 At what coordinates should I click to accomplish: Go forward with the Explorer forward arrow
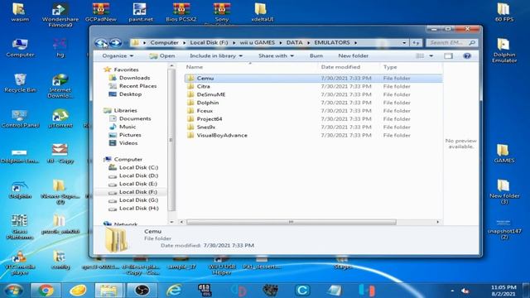coord(116,43)
